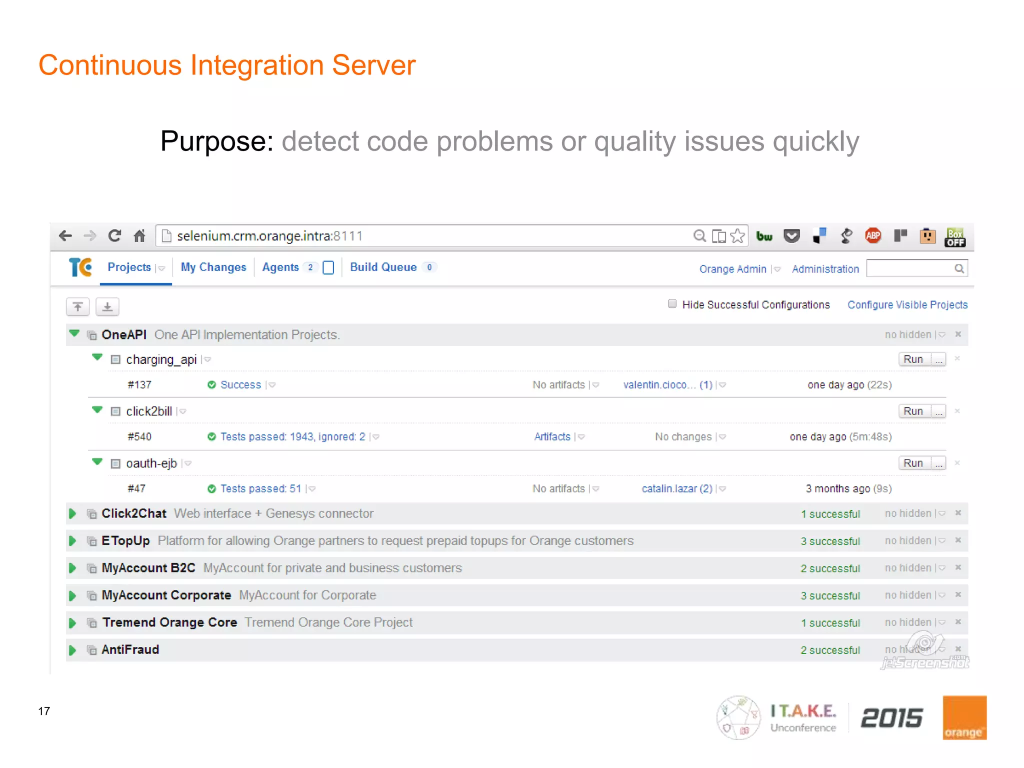
Task: Click the Box OFF extension icon
Action: point(955,236)
